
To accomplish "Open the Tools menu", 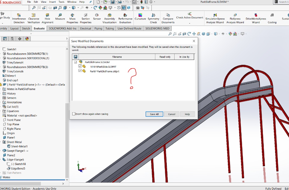I will pos(61,2).
